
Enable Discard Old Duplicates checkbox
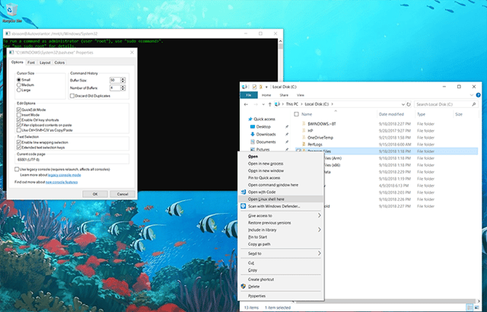click(72, 96)
